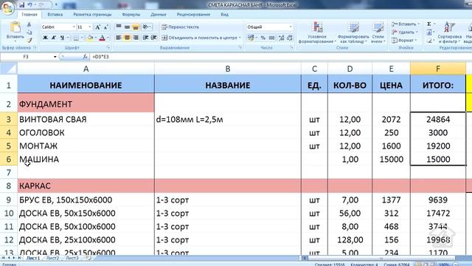This screenshot has height=266, width=472.
Task: Click the fx insert function button
Action: [86, 56]
